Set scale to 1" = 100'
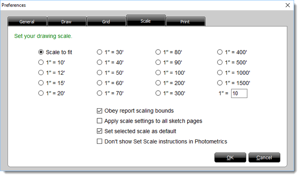This screenshot has width=300, height=177. (x=158, y=73)
